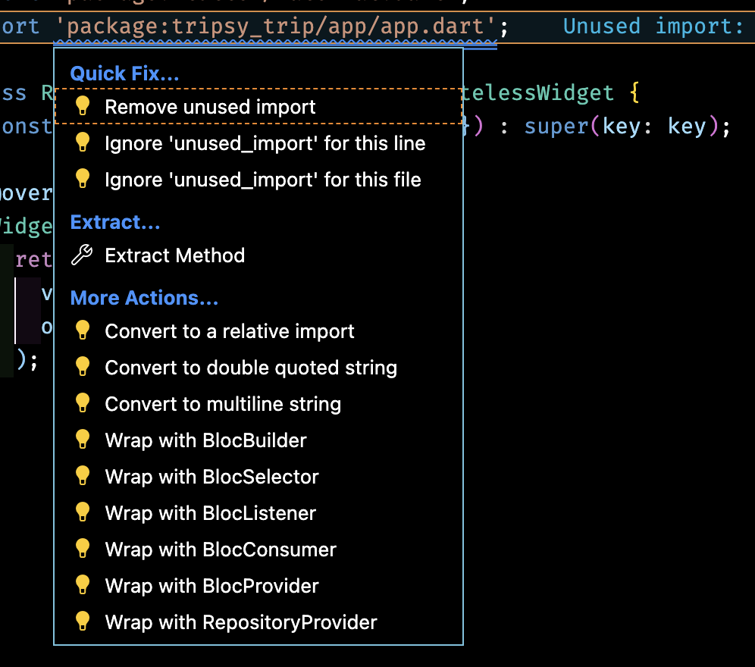Click the lightbulb next to Convert to multiline string
755x667 pixels.
click(x=83, y=403)
